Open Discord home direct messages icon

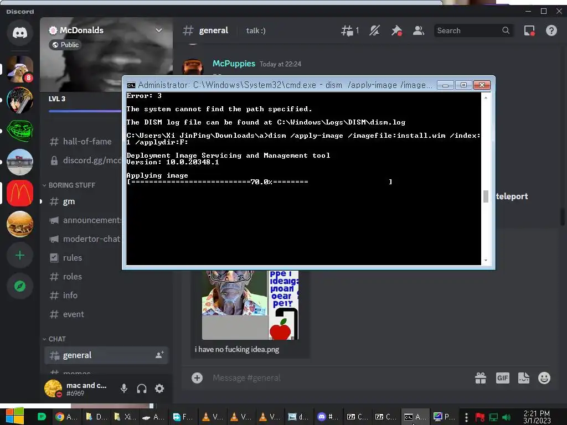[x=20, y=33]
